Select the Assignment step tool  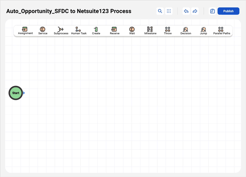click(x=25, y=30)
